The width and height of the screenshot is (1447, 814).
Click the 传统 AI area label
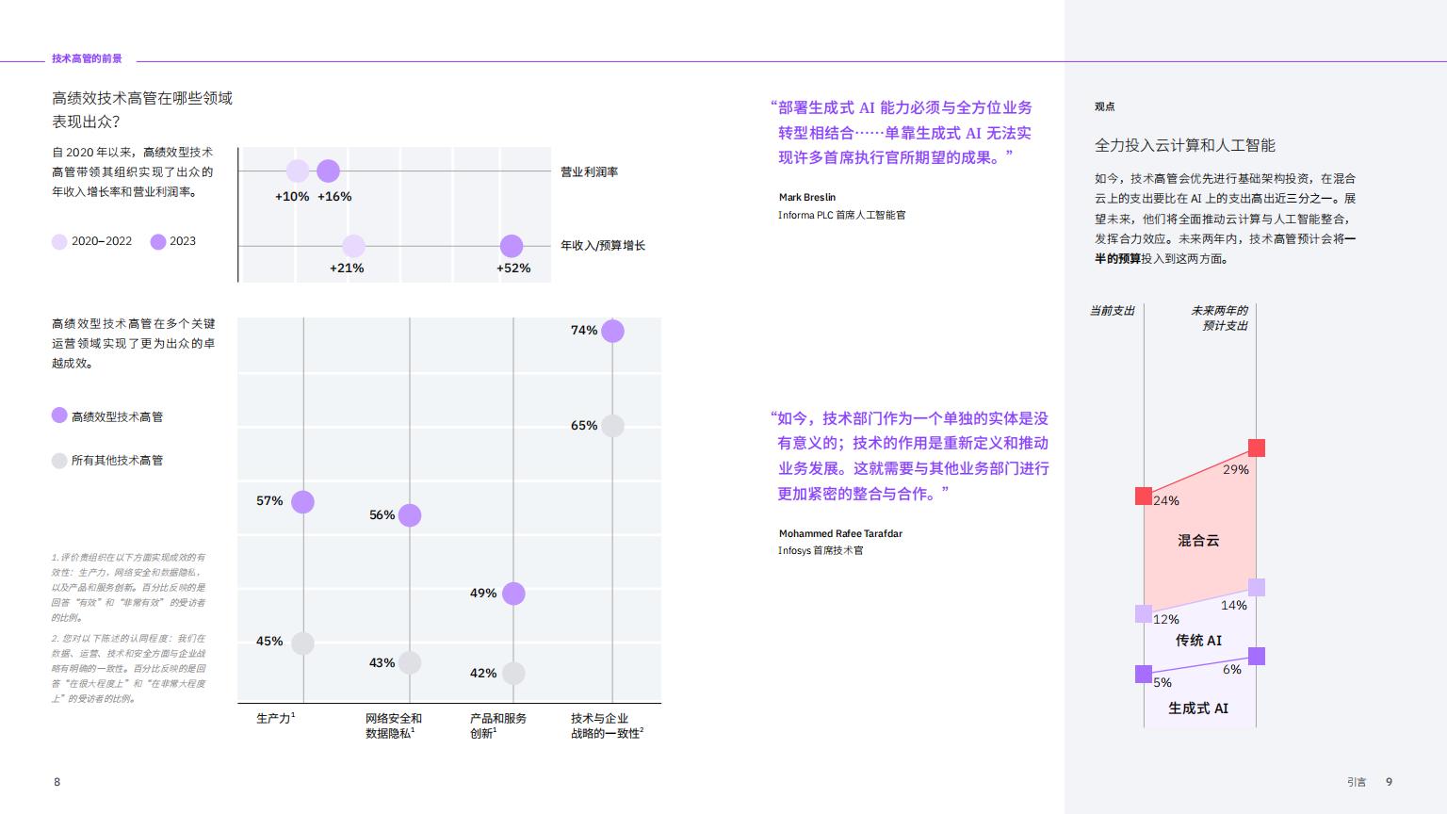point(1198,641)
